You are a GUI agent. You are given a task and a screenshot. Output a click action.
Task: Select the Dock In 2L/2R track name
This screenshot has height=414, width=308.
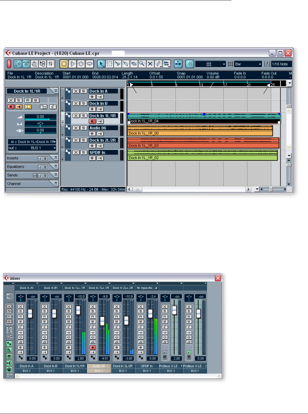pyautogui.click(x=103, y=140)
